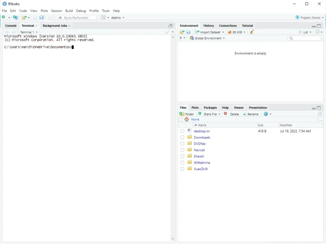Open the Global Environment dropdown
This screenshot has width=326, height=244.
point(207,38)
